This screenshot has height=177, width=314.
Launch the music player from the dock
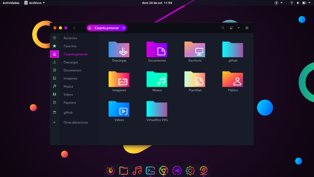(x=137, y=171)
